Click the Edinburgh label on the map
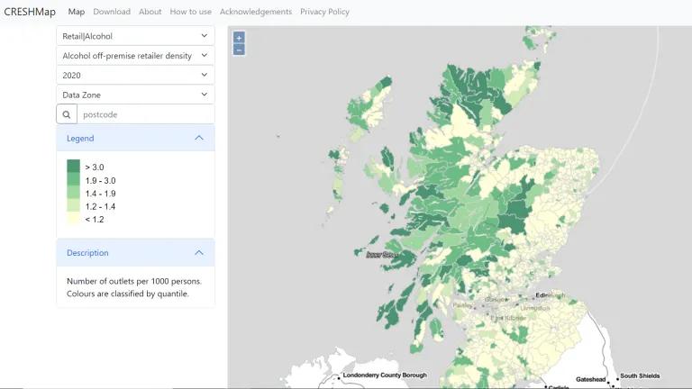The height and width of the screenshot is (389, 692). coord(551,295)
